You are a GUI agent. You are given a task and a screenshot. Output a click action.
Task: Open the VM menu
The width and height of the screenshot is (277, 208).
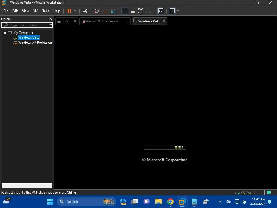(36, 11)
